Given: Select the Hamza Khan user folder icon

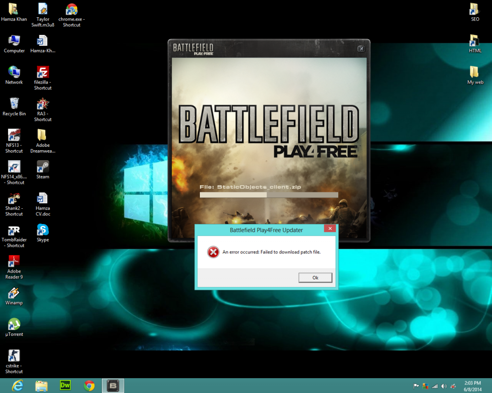Looking at the screenshot, I should pos(14,12).
